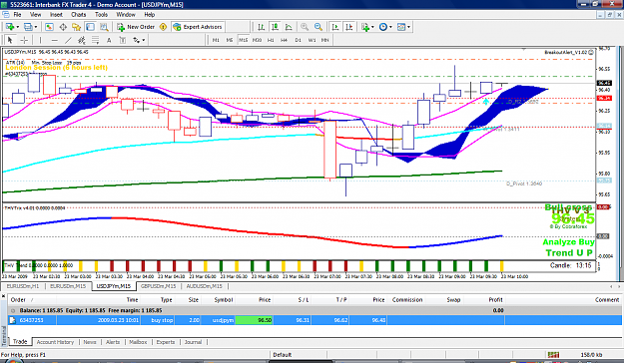Open the News terminal tab
The image size is (624, 363).
(x=90, y=342)
